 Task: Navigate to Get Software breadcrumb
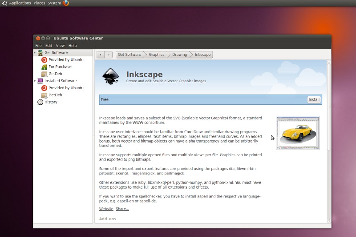coord(129,55)
